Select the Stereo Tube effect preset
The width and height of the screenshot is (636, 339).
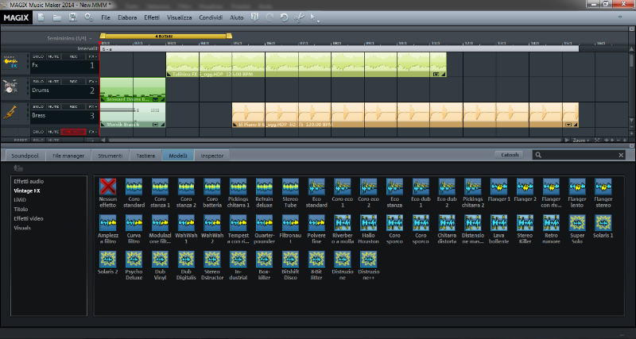click(292, 186)
